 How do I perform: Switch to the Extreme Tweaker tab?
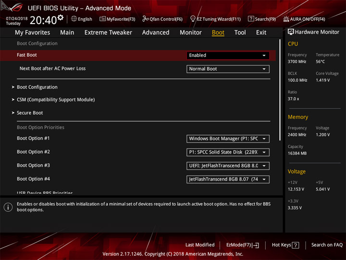108,33
